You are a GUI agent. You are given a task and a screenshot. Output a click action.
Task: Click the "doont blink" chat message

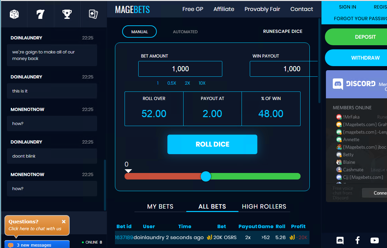(x=52, y=156)
